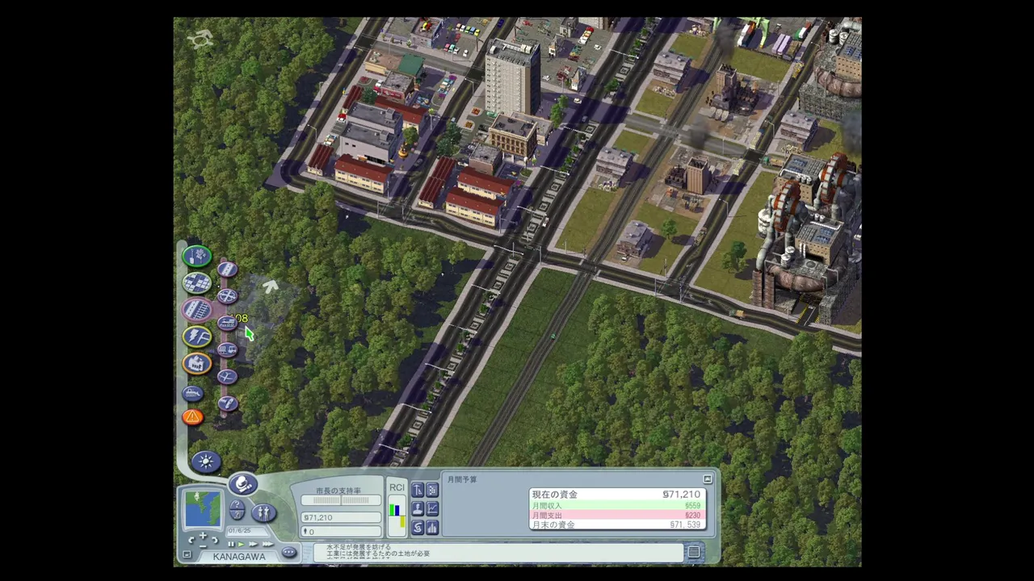Select the Transportation tools menu
1034x581 pixels.
[x=197, y=310]
